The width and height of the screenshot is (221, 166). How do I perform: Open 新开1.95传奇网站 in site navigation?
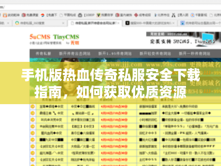point(115,54)
